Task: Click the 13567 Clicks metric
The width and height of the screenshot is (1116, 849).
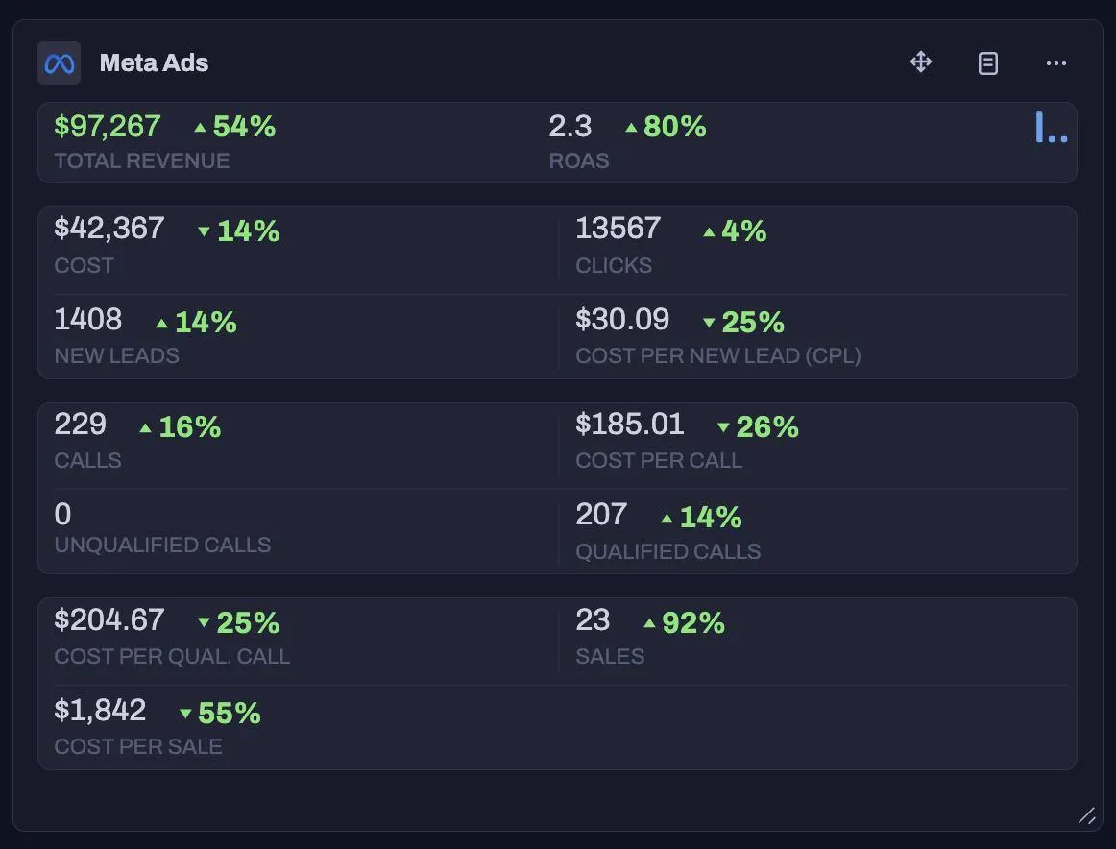Action: coord(618,229)
